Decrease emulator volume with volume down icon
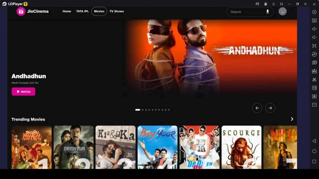The image size is (319, 179). click(x=314, y=37)
